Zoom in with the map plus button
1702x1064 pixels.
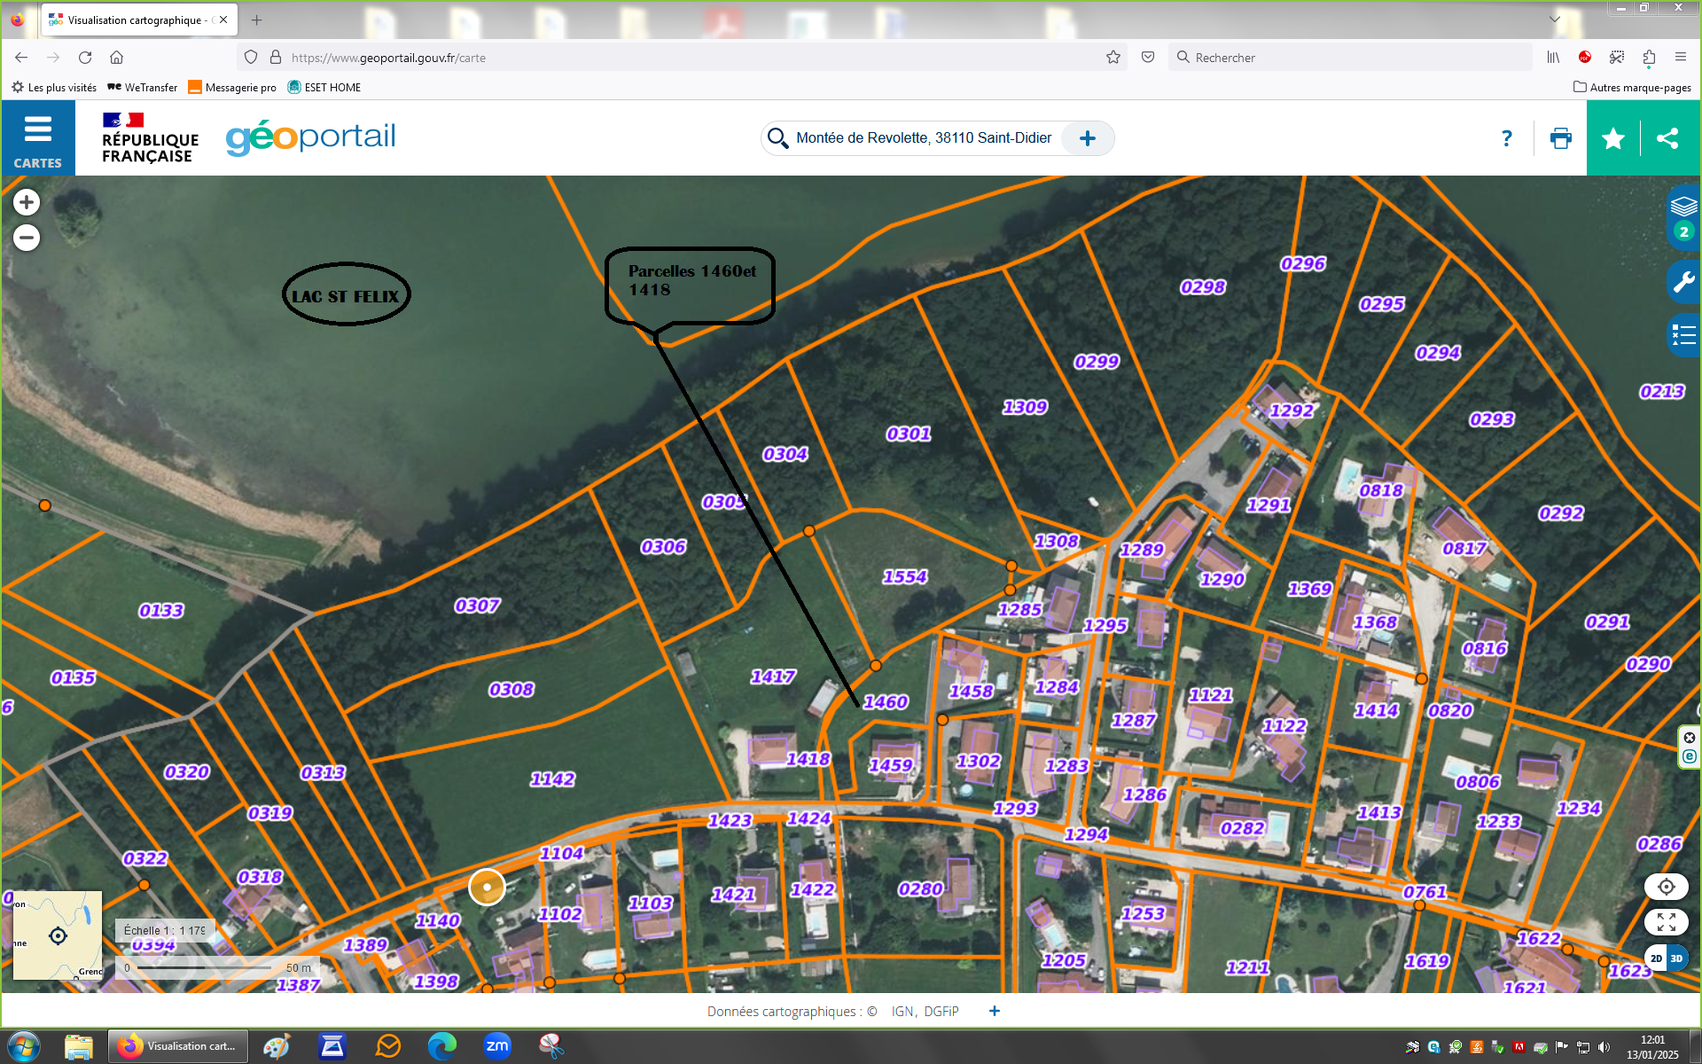27,202
